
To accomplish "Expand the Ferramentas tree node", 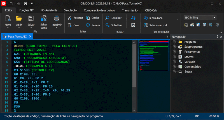I will click(x=174, y=52).
